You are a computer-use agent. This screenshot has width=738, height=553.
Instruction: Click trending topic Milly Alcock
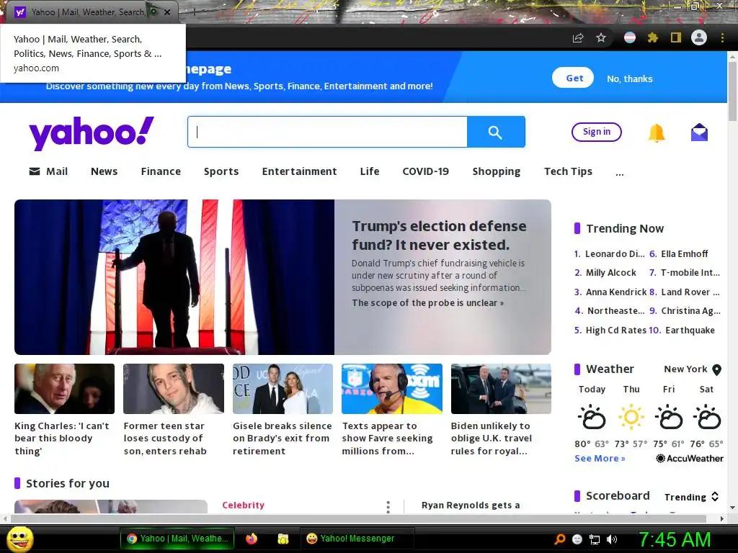tap(611, 273)
